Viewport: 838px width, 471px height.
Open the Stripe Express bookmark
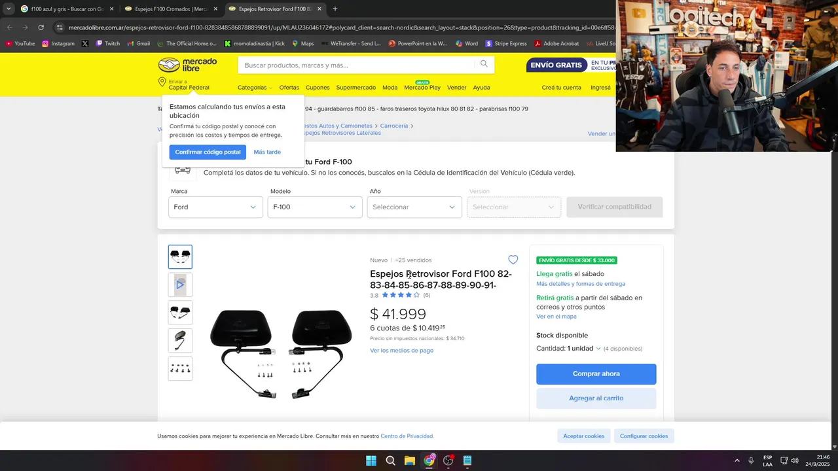[x=506, y=44]
